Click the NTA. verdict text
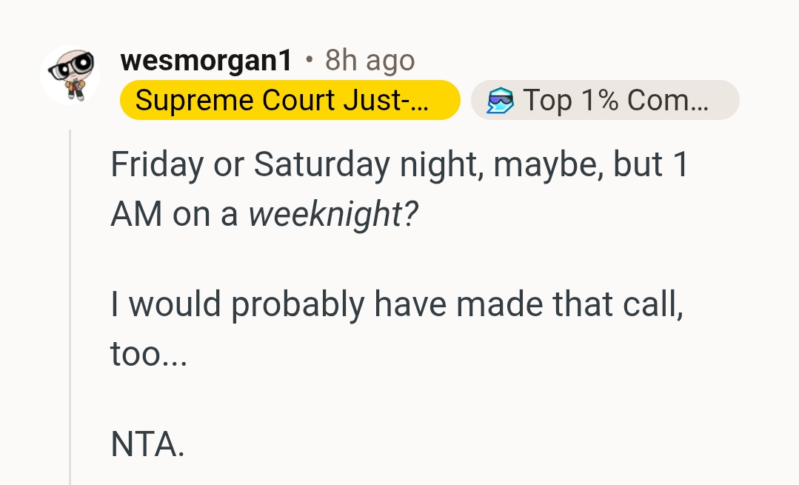799x485 pixels. [x=147, y=444]
